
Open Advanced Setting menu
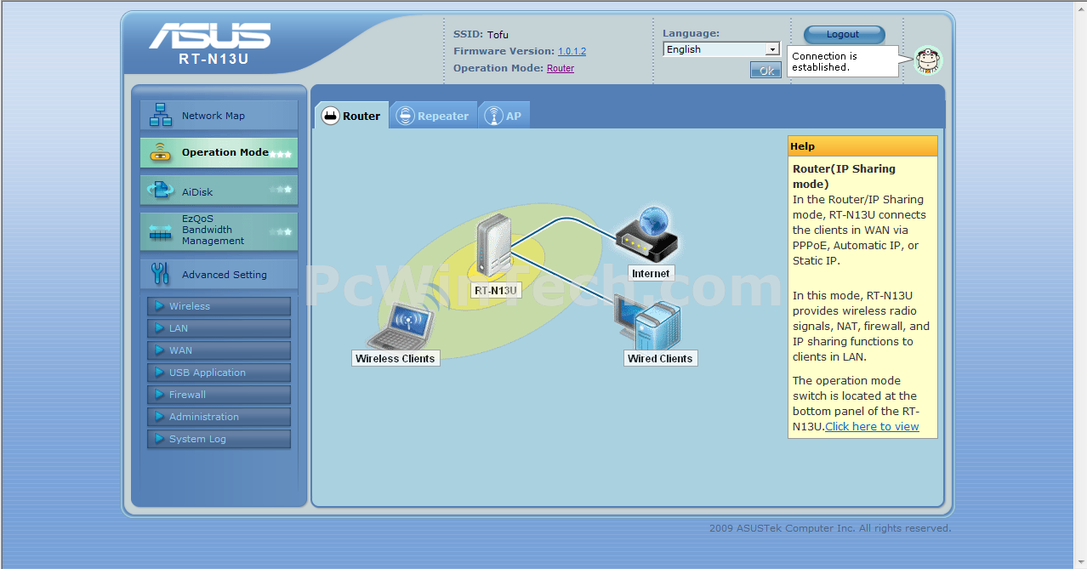pyautogui.click(x=219, y=274)
